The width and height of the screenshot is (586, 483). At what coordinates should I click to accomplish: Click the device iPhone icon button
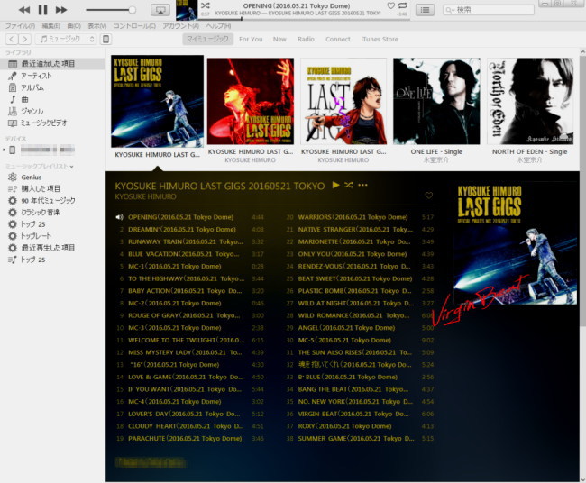(x=106, y=39)
